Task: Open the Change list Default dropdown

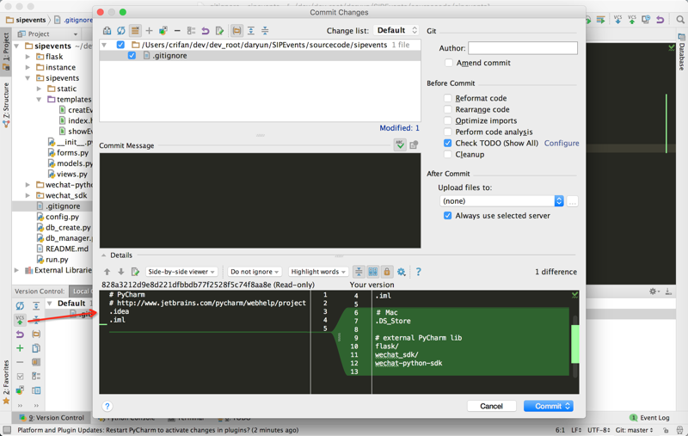Action: (x=396, y=31)
